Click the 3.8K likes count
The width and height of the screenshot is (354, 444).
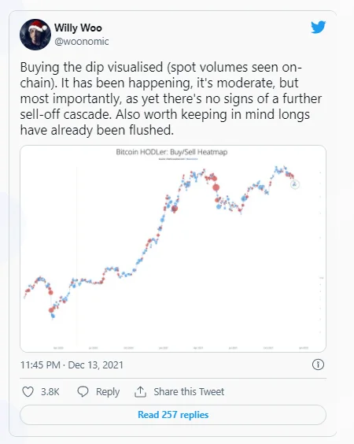pos(50,392)
